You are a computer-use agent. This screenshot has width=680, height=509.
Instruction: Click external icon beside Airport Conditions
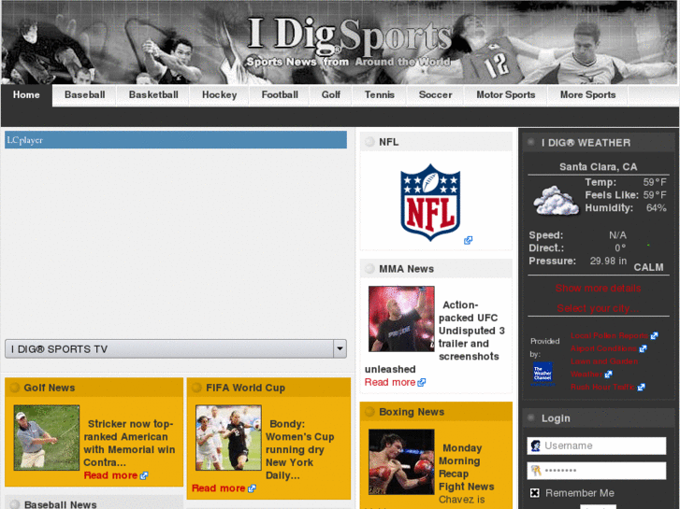[x=643, y=348]
